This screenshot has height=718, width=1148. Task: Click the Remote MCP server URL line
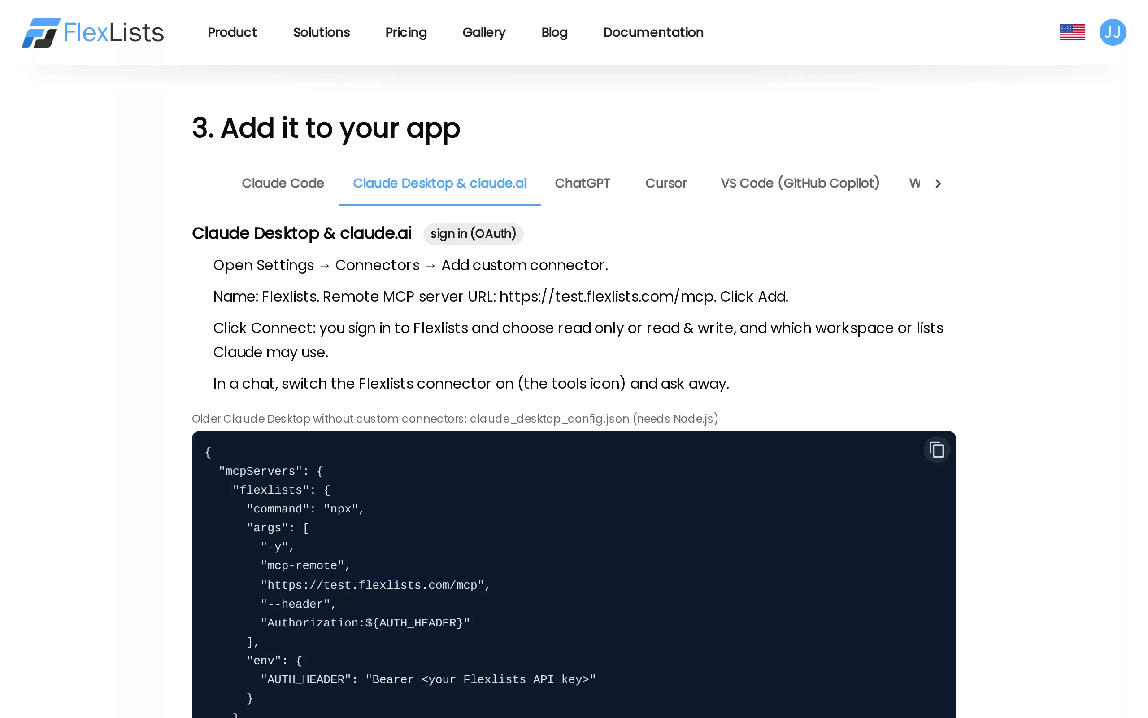(x=500, y=296)
